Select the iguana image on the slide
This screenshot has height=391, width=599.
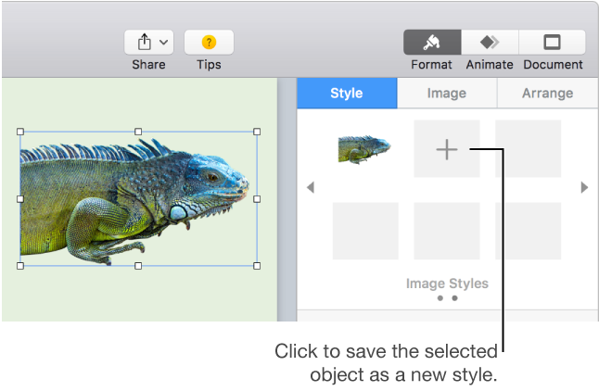[x=139, y=198]
